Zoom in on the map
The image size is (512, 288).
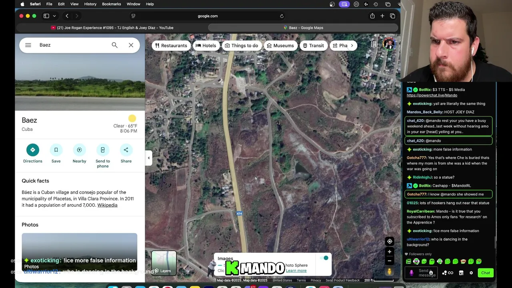click(x=390, y=252)
